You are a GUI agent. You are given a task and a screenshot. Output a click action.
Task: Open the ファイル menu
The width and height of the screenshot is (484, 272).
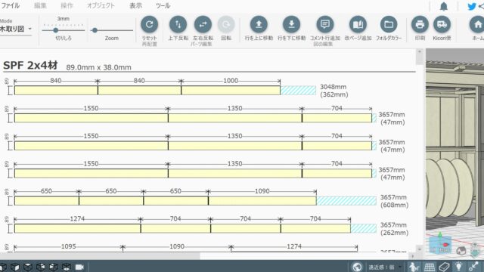(x=10, y=5)
